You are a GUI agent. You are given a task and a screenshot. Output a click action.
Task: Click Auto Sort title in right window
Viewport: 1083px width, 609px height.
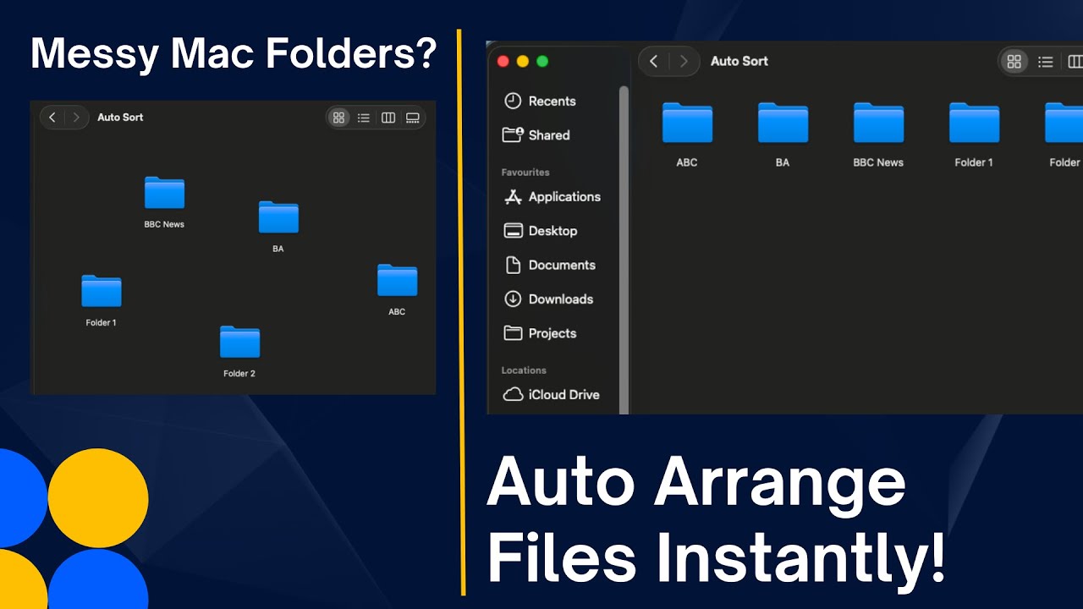point(739,61)
